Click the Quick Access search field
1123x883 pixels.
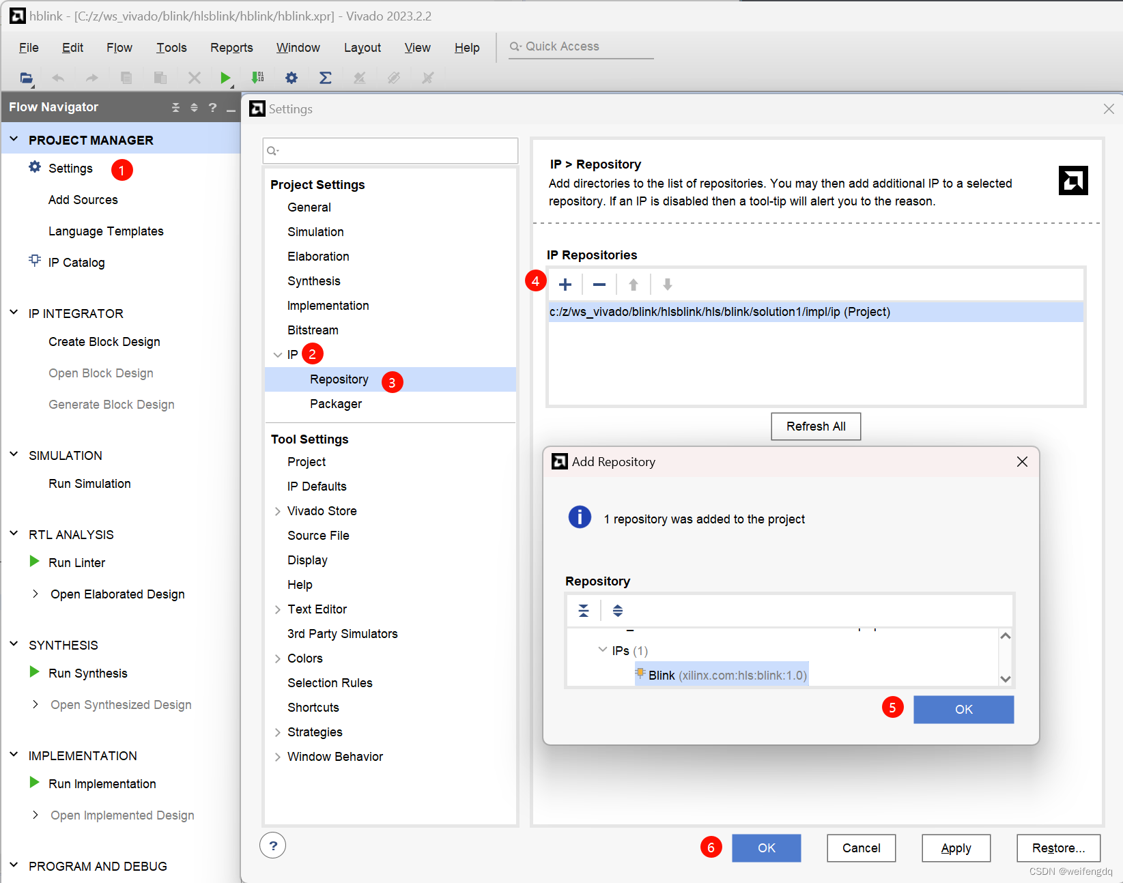click(x=581, y=46)
